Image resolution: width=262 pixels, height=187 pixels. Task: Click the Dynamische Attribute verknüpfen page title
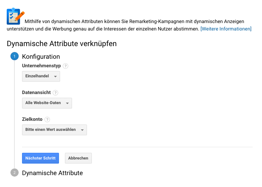tap(62, 44)
